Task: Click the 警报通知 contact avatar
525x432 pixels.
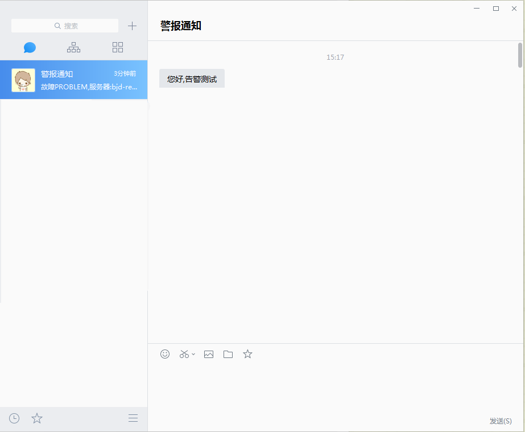Action: pyautogui.click(x=23, y=80)
